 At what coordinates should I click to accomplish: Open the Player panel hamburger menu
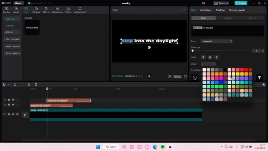[184, 10]
